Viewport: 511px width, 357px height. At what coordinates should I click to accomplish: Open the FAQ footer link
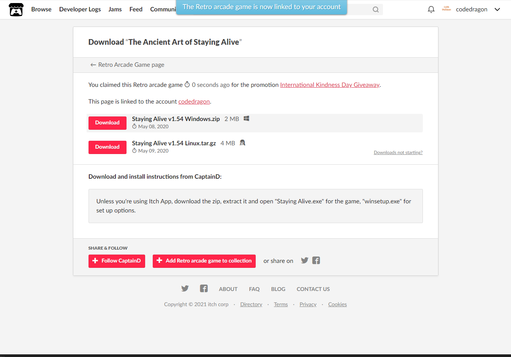(254, 289)
